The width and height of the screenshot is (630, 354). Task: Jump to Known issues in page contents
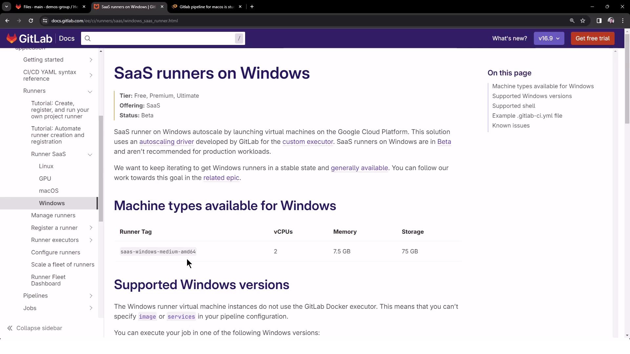pyautogui.click(x=511, y=126)
